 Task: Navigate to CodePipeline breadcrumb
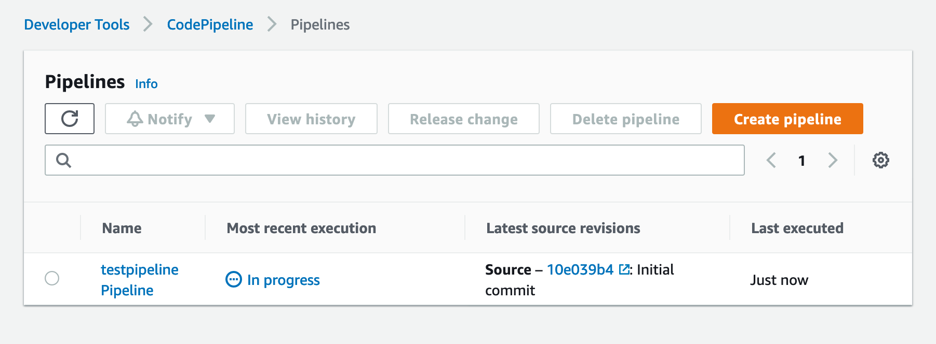click(x=210, y=24)
